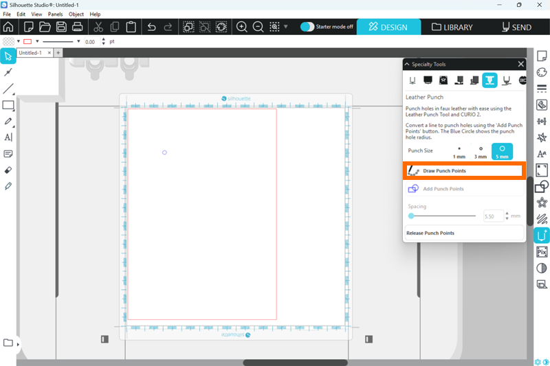Select 1 mm punch size

pyautogui.click(x=459, y=152)
